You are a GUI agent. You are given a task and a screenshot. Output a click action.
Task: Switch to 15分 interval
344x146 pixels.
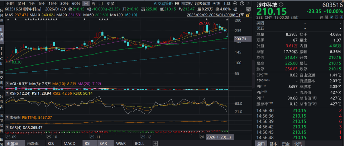pos(52,4)
